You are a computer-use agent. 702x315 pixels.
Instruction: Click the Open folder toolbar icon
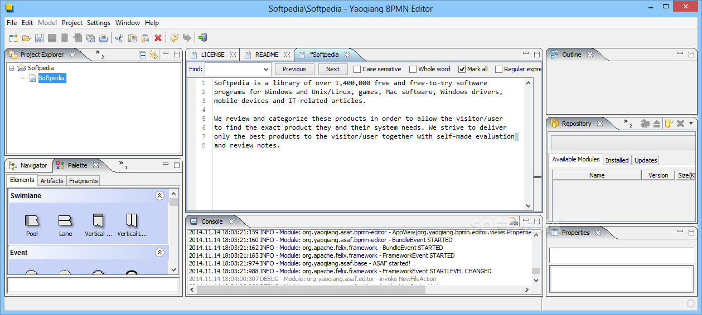pos(26,38)
